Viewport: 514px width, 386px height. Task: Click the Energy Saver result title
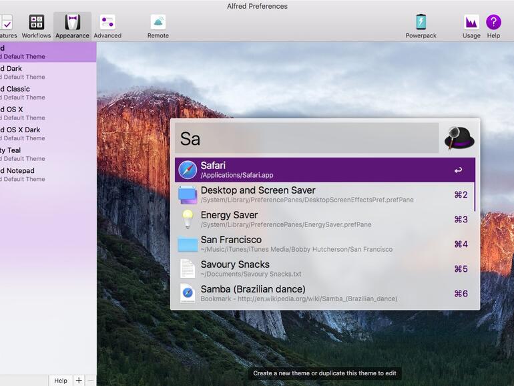point(229,215)
